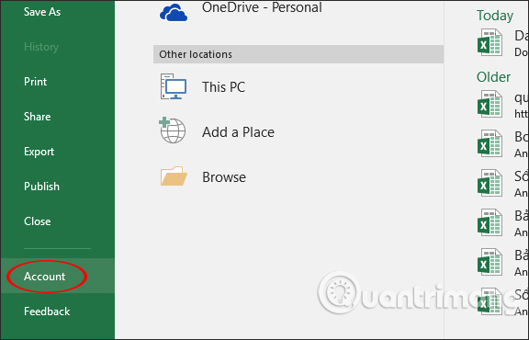Choose Publish in the sidebar
Image resolution: width=529 pixels, height=340 pixels.
(41, 187)
